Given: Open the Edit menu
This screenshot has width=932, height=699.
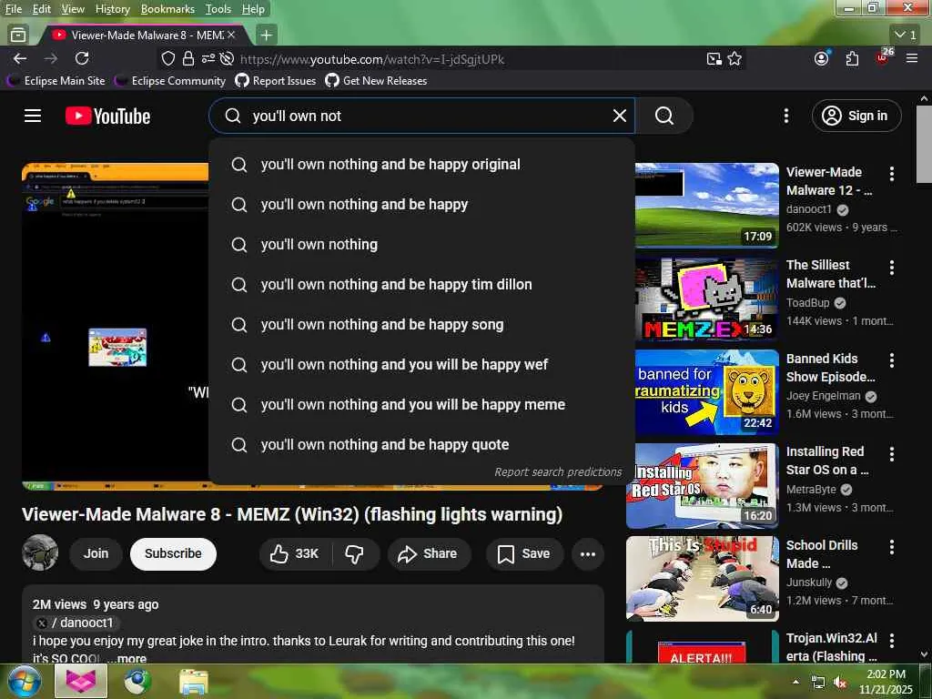Looking at the screenshot, I should pos(41,9).
